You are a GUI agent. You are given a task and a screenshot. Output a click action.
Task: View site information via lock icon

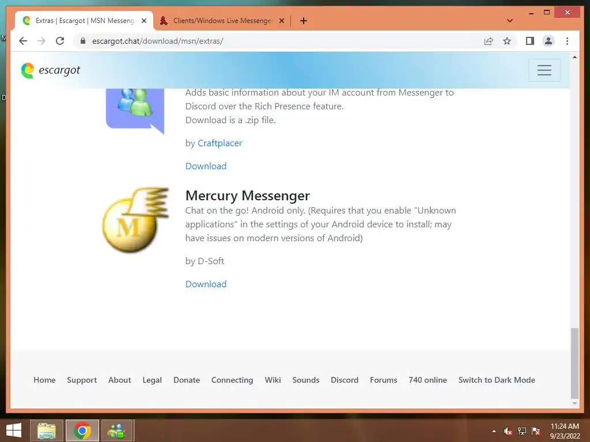point(83,41)
